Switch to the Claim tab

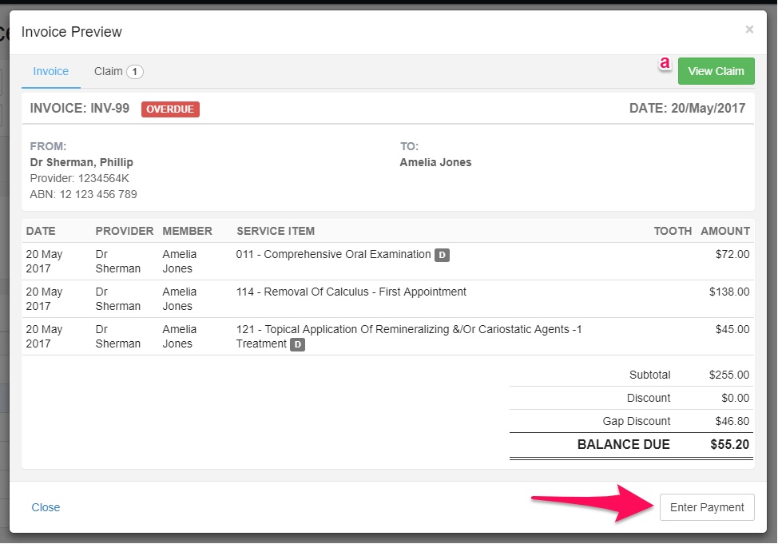click(118, 72)
